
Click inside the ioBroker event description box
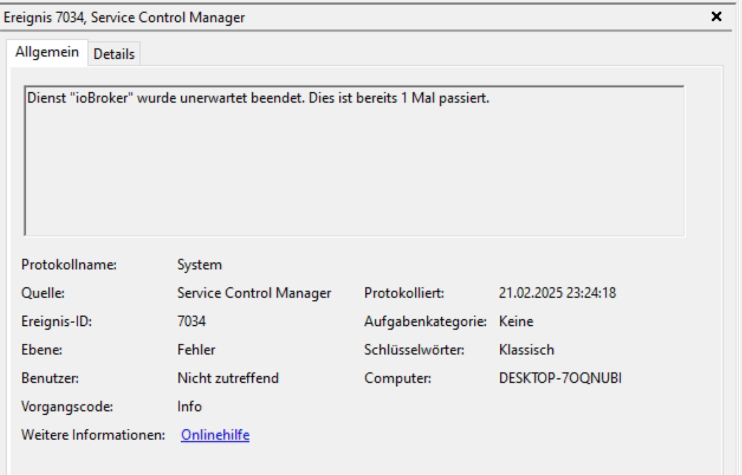[x=354, y=161]
